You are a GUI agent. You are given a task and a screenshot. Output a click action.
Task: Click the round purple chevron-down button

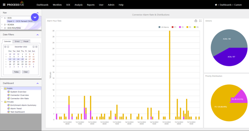pyautogui.click(x=35, y=17)
